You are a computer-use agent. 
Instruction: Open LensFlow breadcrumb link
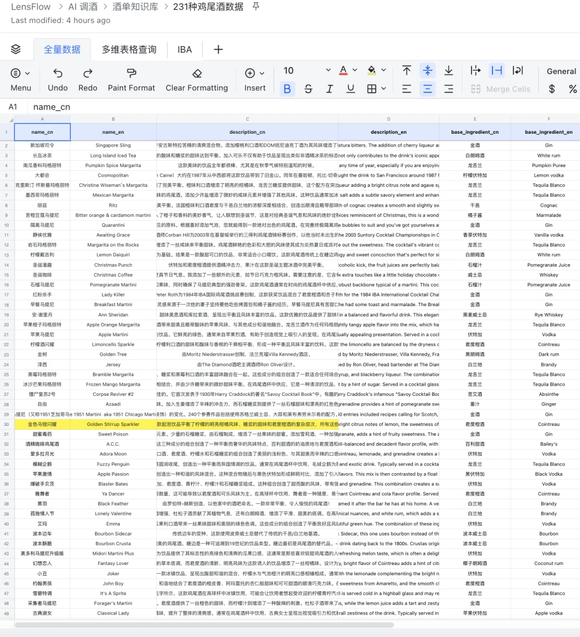31,7
